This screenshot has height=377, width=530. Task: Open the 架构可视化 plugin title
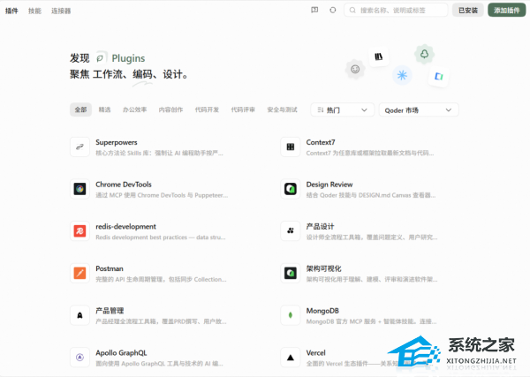point(323,268)
